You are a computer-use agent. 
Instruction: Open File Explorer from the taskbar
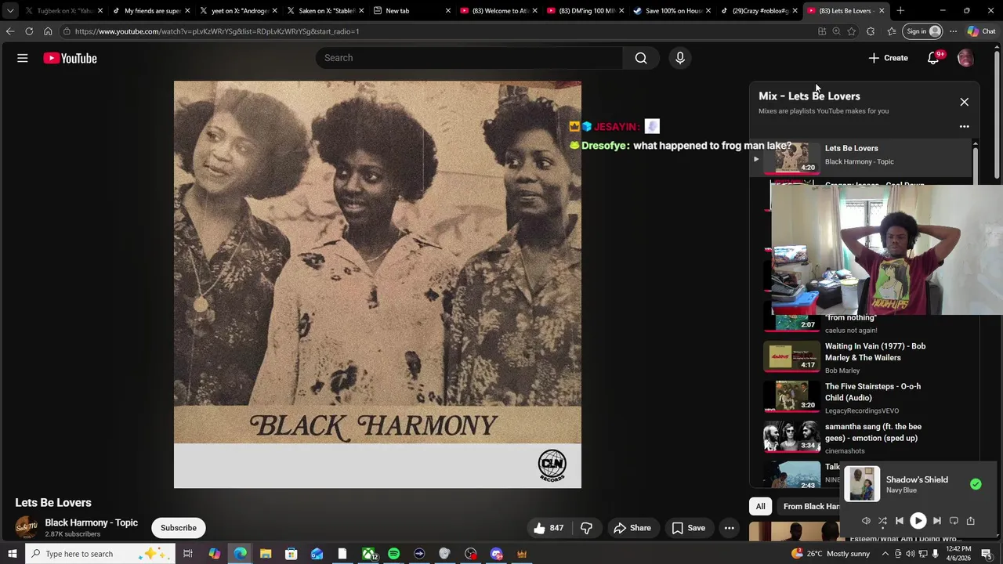(266, 554)
